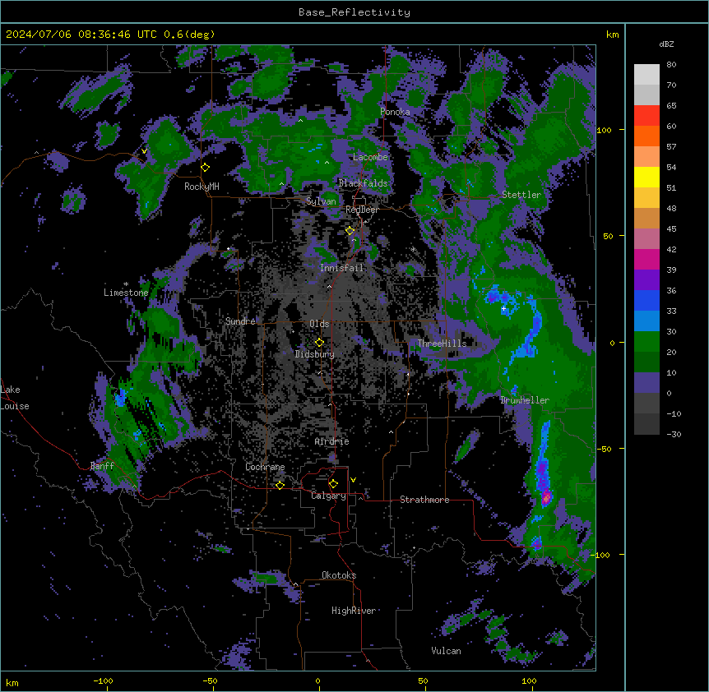Viewport: 709px width, 692px height.
Task: Click the Lake Louise label
Action: (x=15, y=398)
